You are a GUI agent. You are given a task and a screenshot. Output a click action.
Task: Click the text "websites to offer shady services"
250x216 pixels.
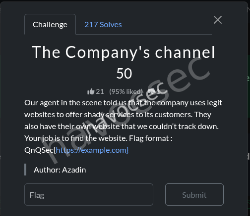(79, 115)
